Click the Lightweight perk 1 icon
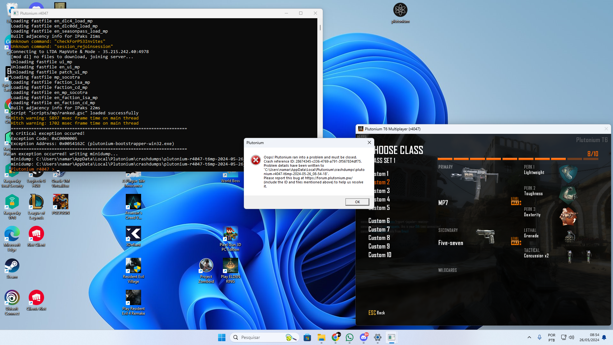 pos(568,173)
